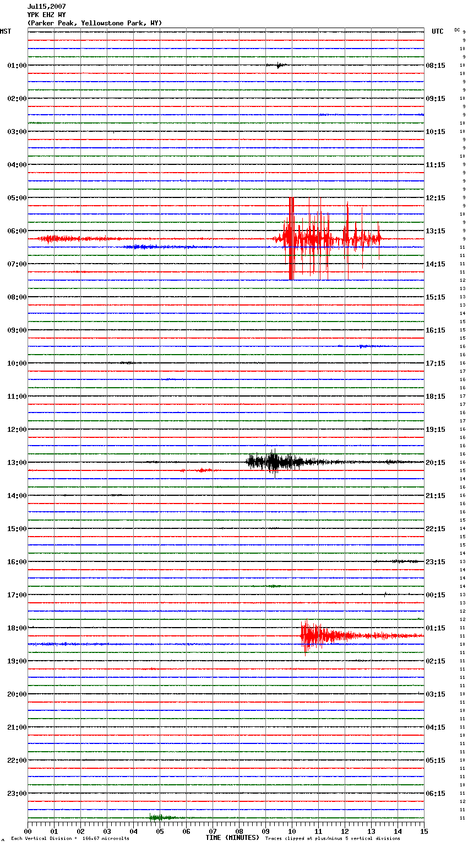Click the TIME (MINUTES) axis title
Screen dimensions: 468x846
[x=232, y=838]
